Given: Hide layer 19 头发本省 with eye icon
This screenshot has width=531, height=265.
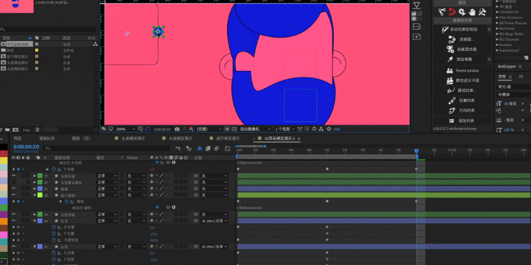Looking at the screenshot, I should tap(13, 176).
